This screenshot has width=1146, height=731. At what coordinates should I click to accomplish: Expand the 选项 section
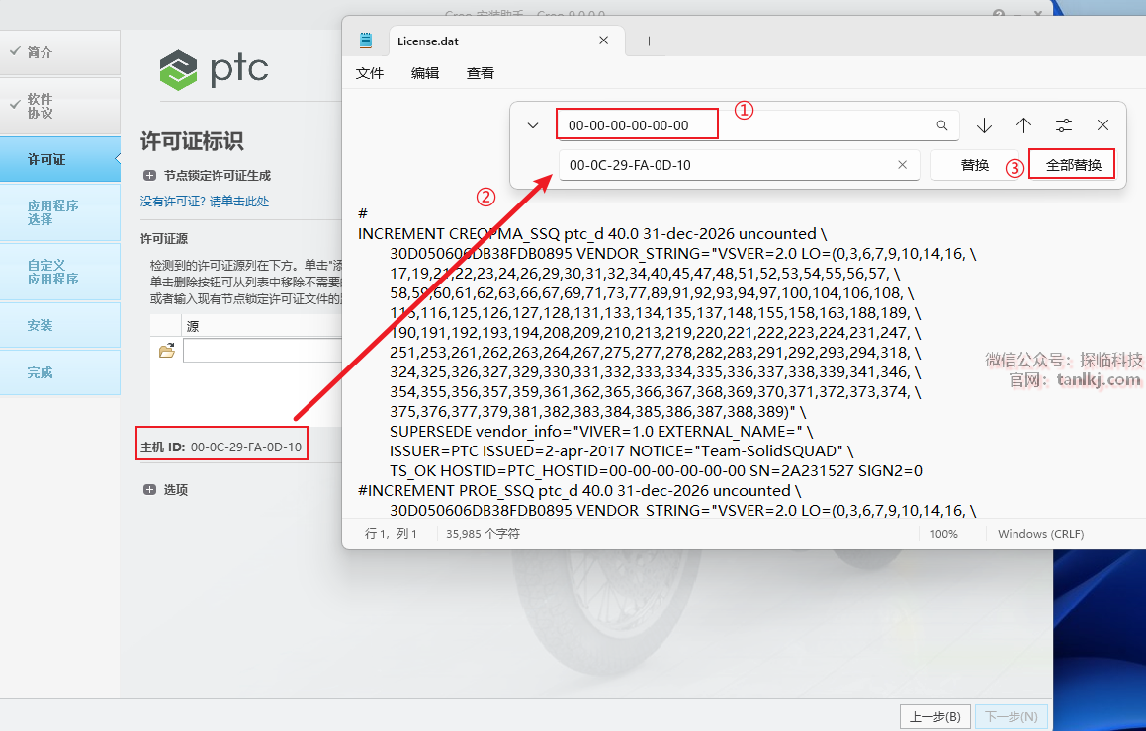pyautogui.click(x=149, y=490)
